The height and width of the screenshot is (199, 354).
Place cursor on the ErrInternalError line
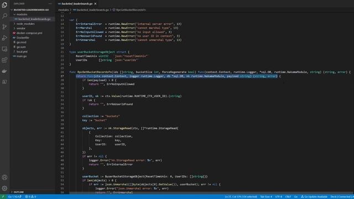pyautogui.click(x=128, y=24)
